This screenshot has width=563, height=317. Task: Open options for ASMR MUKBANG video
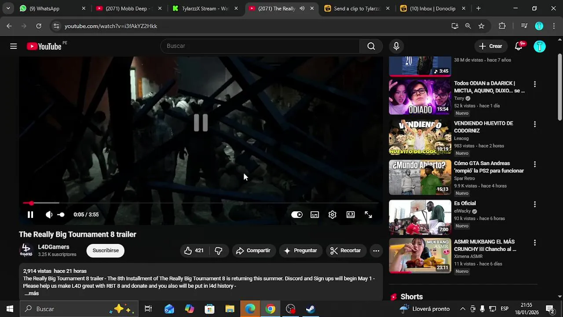point(535,243)
